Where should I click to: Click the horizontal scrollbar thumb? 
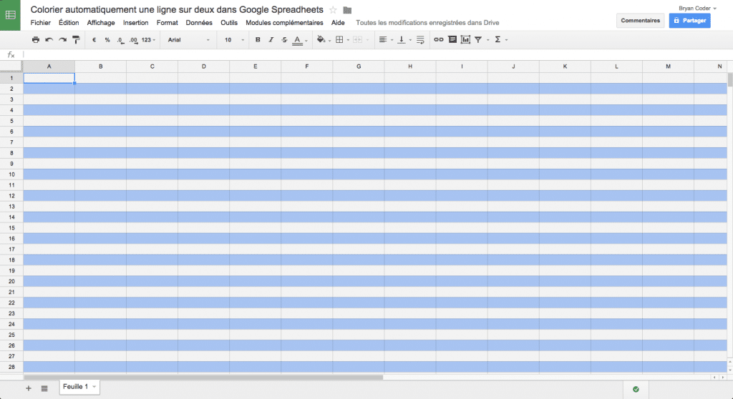click(x=203, y=377)
